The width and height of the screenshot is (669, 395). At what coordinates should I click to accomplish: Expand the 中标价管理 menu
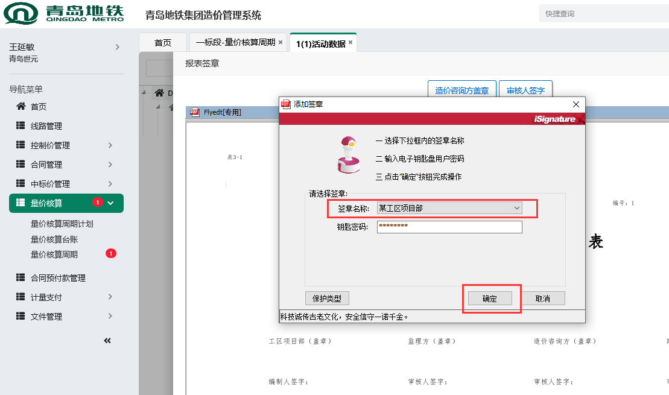tap(110, 184)
